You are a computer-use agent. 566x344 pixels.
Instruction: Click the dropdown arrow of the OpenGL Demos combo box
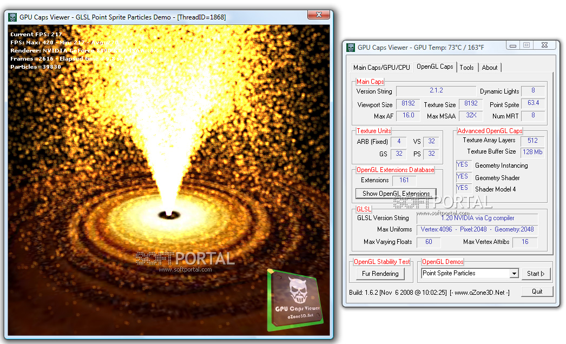pos(515,274)
